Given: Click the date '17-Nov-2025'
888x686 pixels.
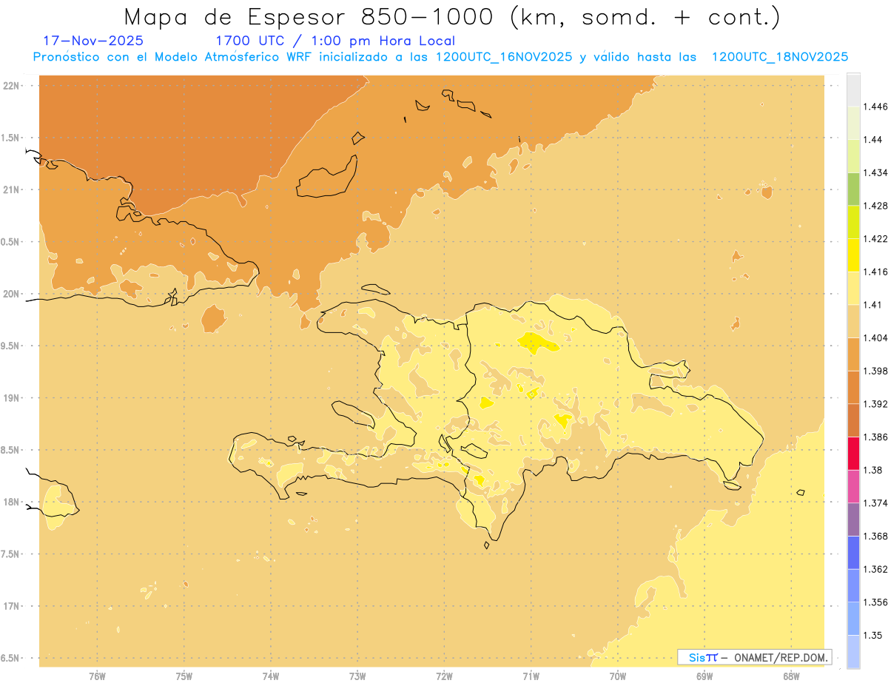Looking at the screenshot, I should pyautogui.click(x=93, y=41).
